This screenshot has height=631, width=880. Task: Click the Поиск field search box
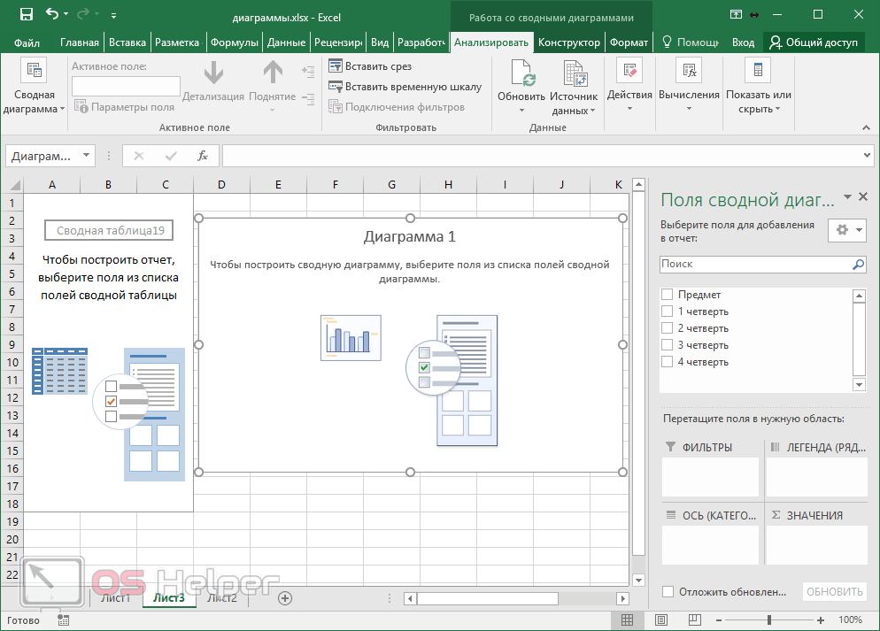point(754,264)
